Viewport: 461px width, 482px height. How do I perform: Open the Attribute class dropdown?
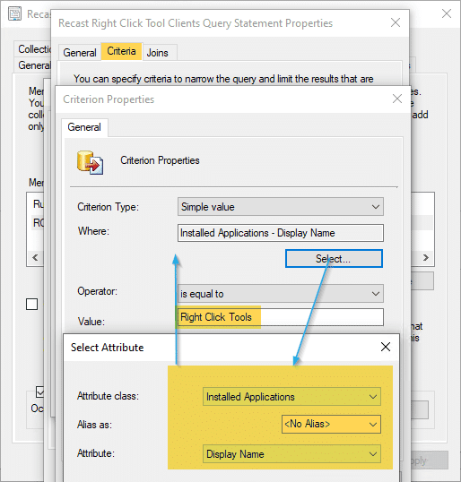tap(291, 397)
